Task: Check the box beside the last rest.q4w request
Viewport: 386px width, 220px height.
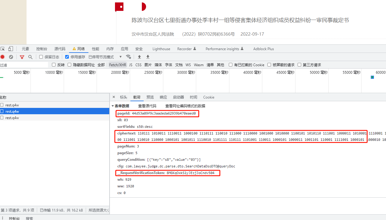Action: 2,118
